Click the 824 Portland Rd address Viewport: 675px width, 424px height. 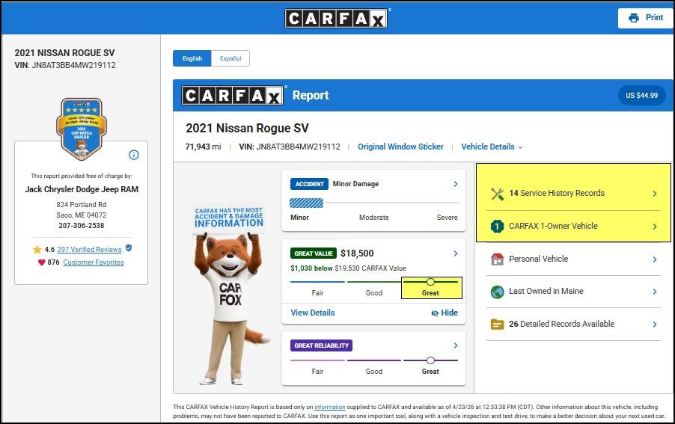82,205
